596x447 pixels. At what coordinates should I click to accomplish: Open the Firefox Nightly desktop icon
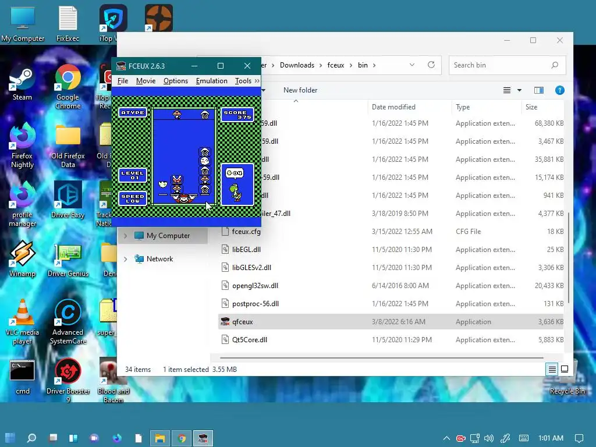tap(22, 146)
